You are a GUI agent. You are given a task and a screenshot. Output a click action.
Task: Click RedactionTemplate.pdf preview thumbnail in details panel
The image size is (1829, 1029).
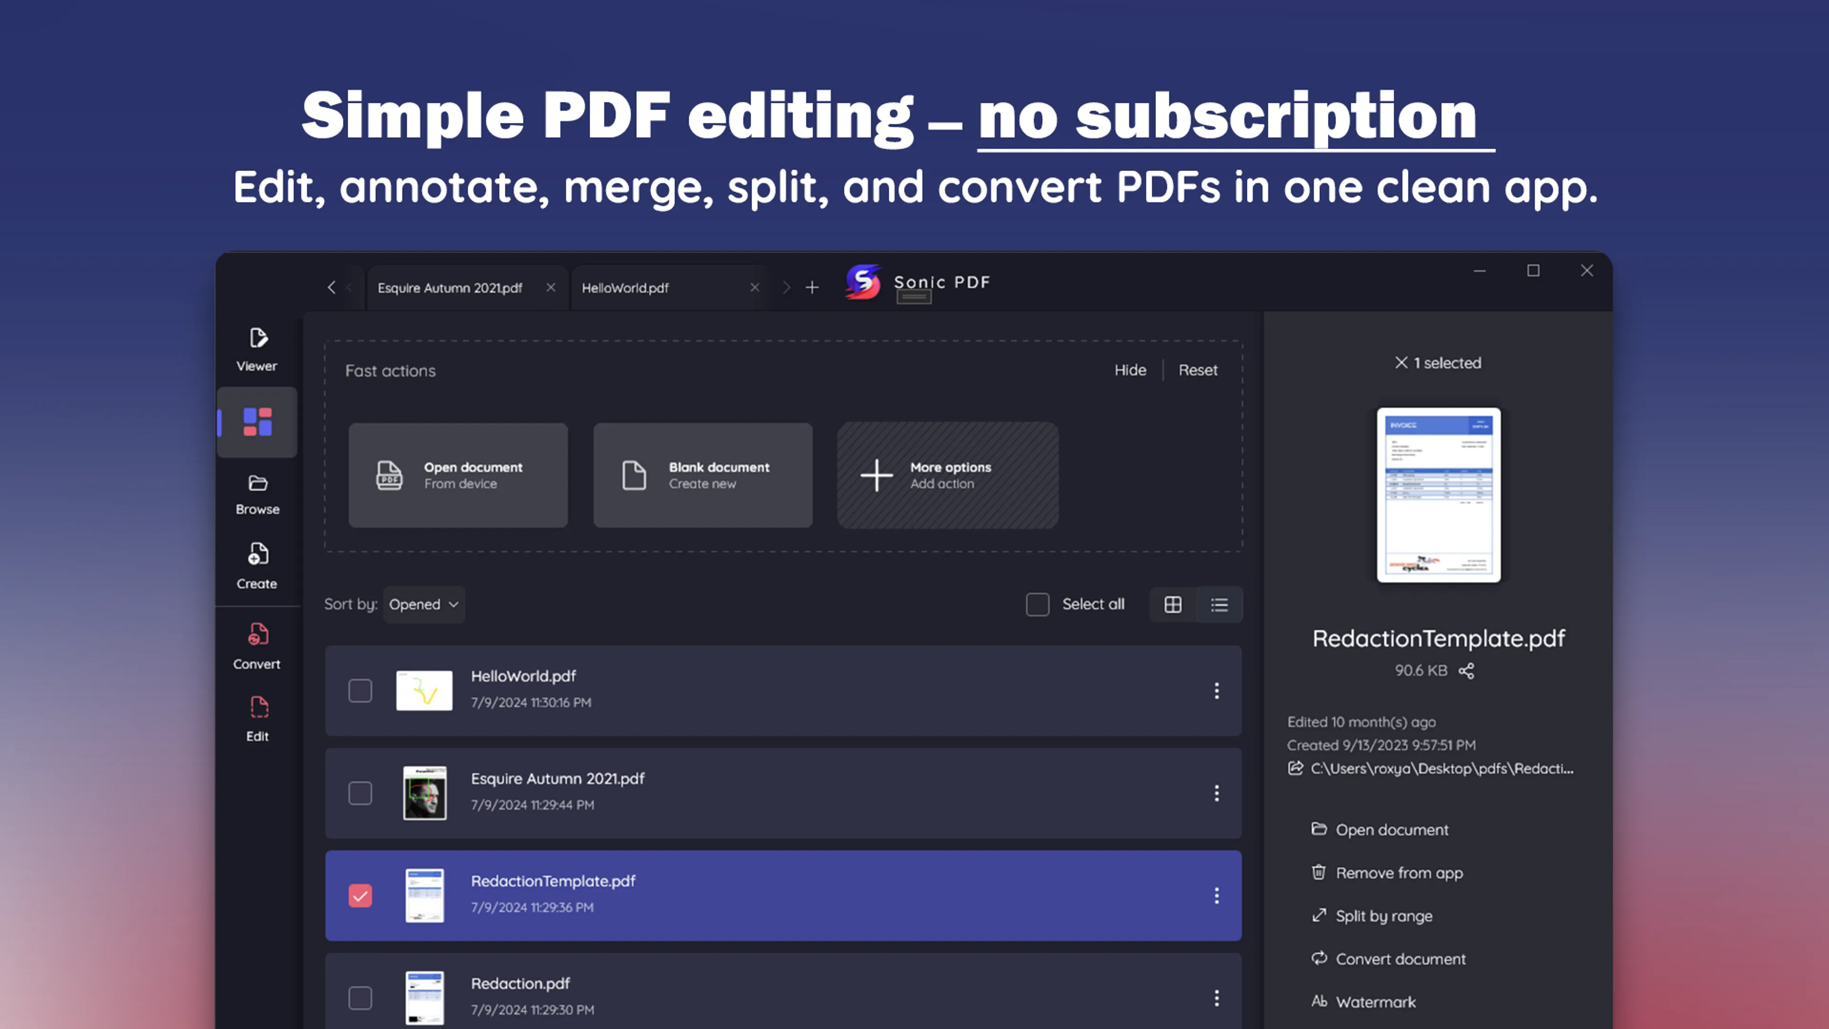[x=1438, y=495]
